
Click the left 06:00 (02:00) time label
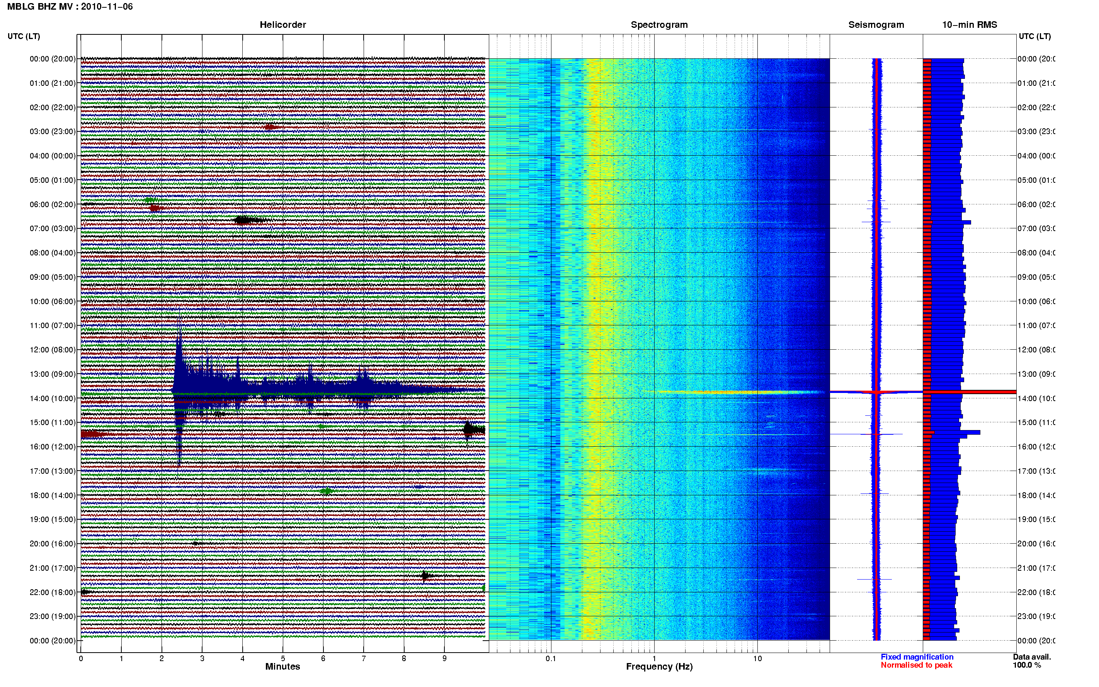click(x=53, y=204)
